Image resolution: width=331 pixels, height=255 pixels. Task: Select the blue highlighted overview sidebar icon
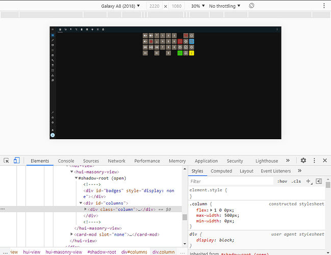click(53, 35)
